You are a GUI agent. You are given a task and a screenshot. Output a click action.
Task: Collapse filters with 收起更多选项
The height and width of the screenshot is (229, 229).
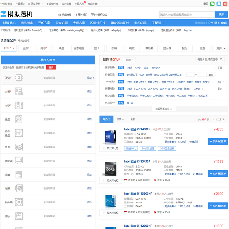click(x=163, y=108)
